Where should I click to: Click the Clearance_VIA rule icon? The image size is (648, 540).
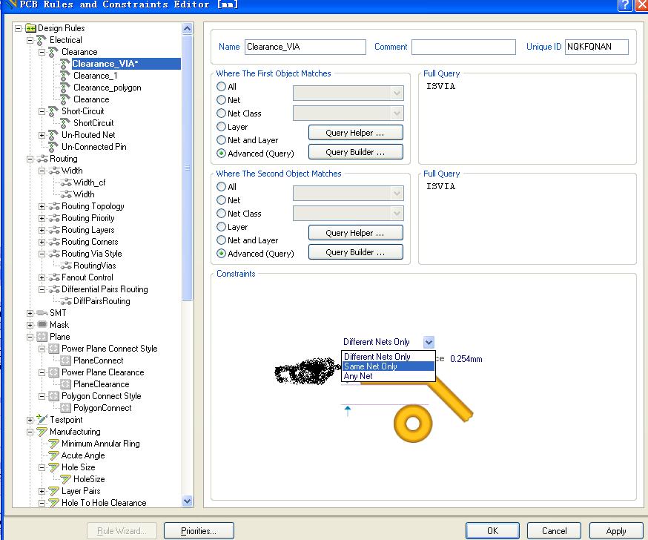[65, 64]
